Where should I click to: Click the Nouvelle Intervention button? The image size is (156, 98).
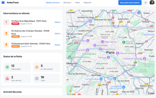[x=130, y=3]
